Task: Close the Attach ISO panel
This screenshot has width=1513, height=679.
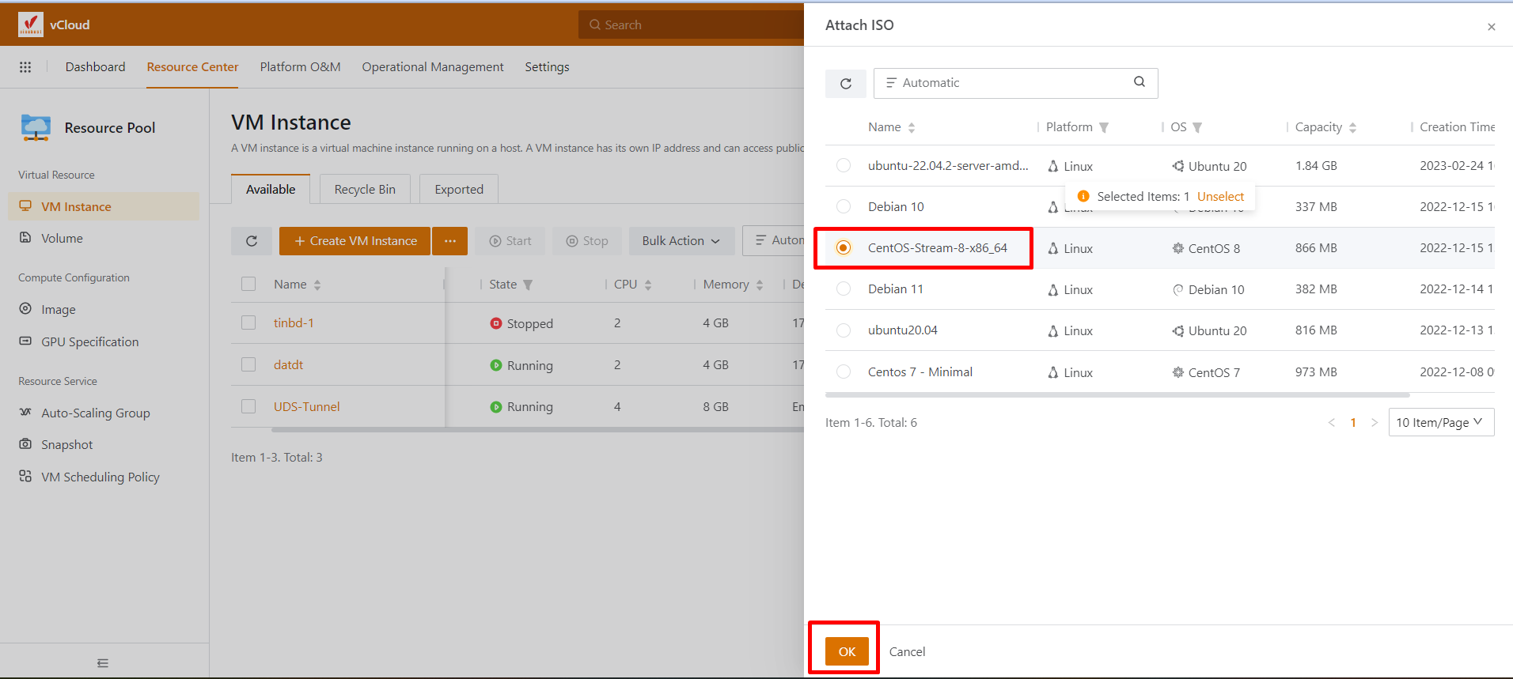Action: point(1491,27)
